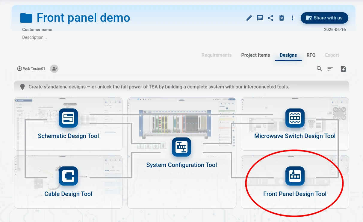Click the share project icon

(x=270, y=18)
